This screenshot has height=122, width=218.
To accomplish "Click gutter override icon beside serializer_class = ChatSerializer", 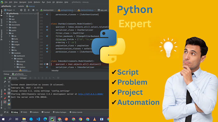I will pyautogui.click(x=47, y=30).
